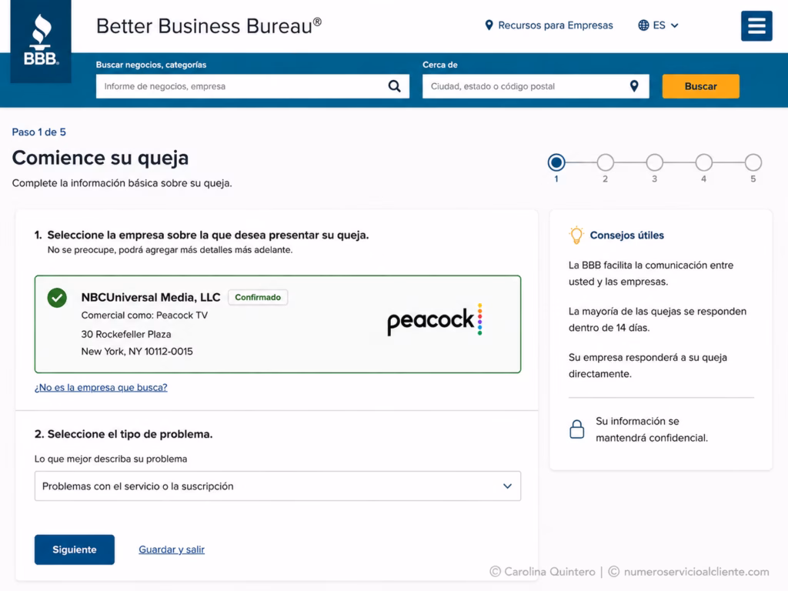Click the globe language icon
The height and width of the screenshot is (591, 788).
click(x=643, y=25)
